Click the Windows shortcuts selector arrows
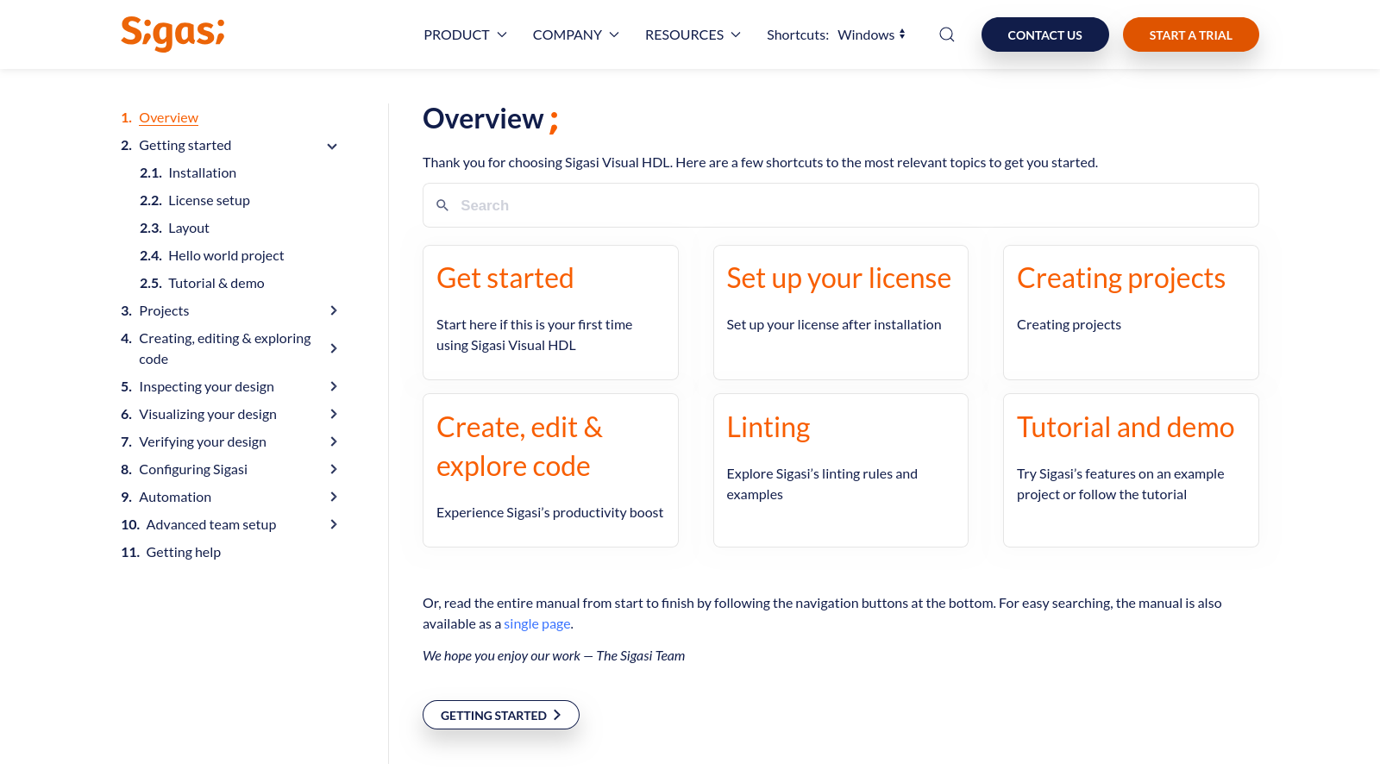The width and height of the screenshot is (1380, 776). coord(902,34)
